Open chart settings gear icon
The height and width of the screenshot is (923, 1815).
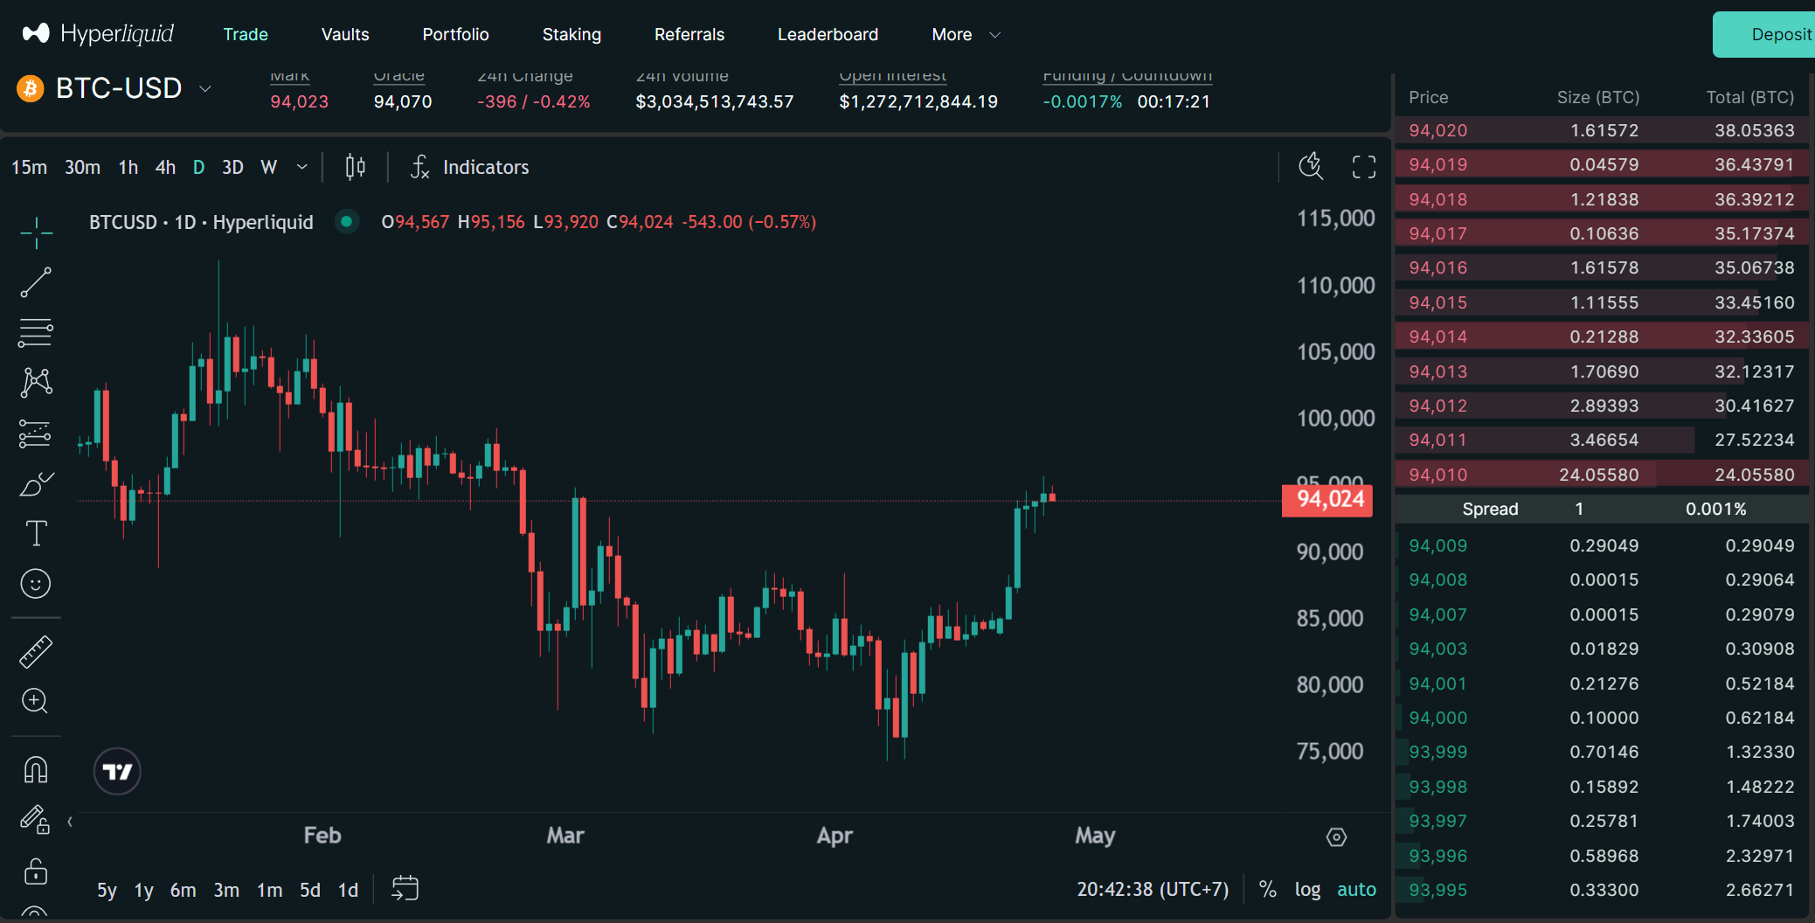[1336, 837]
